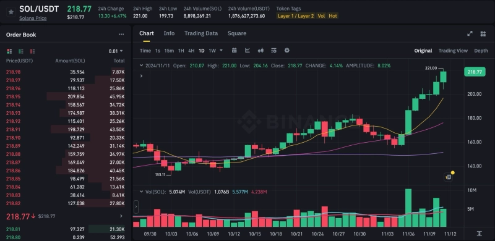Image resolution: width=495 pixels, height=241 pixels.
Task: Show only buy orders in order book
Action: [21, 51]
